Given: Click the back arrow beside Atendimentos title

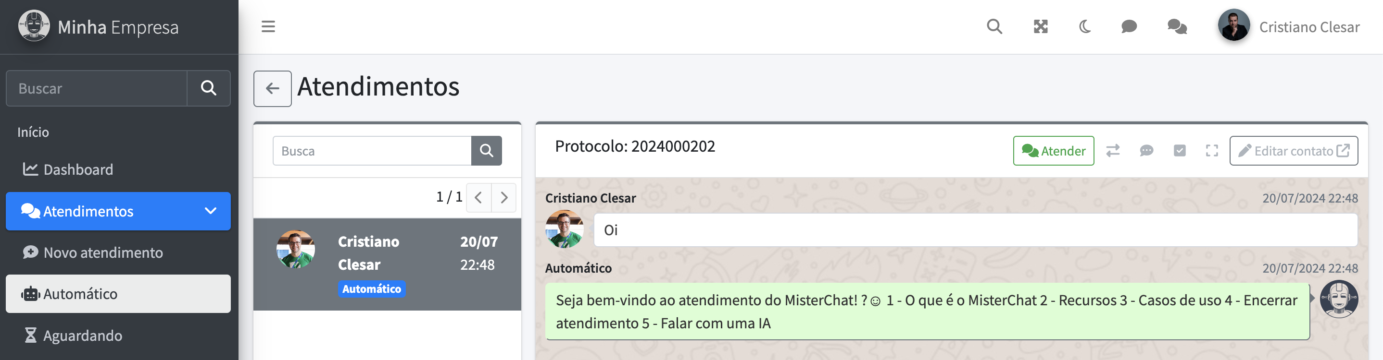Looking at the screenshot, I should [273, 88].
